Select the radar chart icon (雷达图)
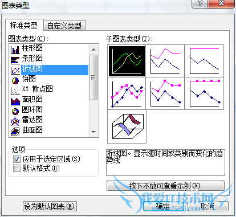 (15, 122)
